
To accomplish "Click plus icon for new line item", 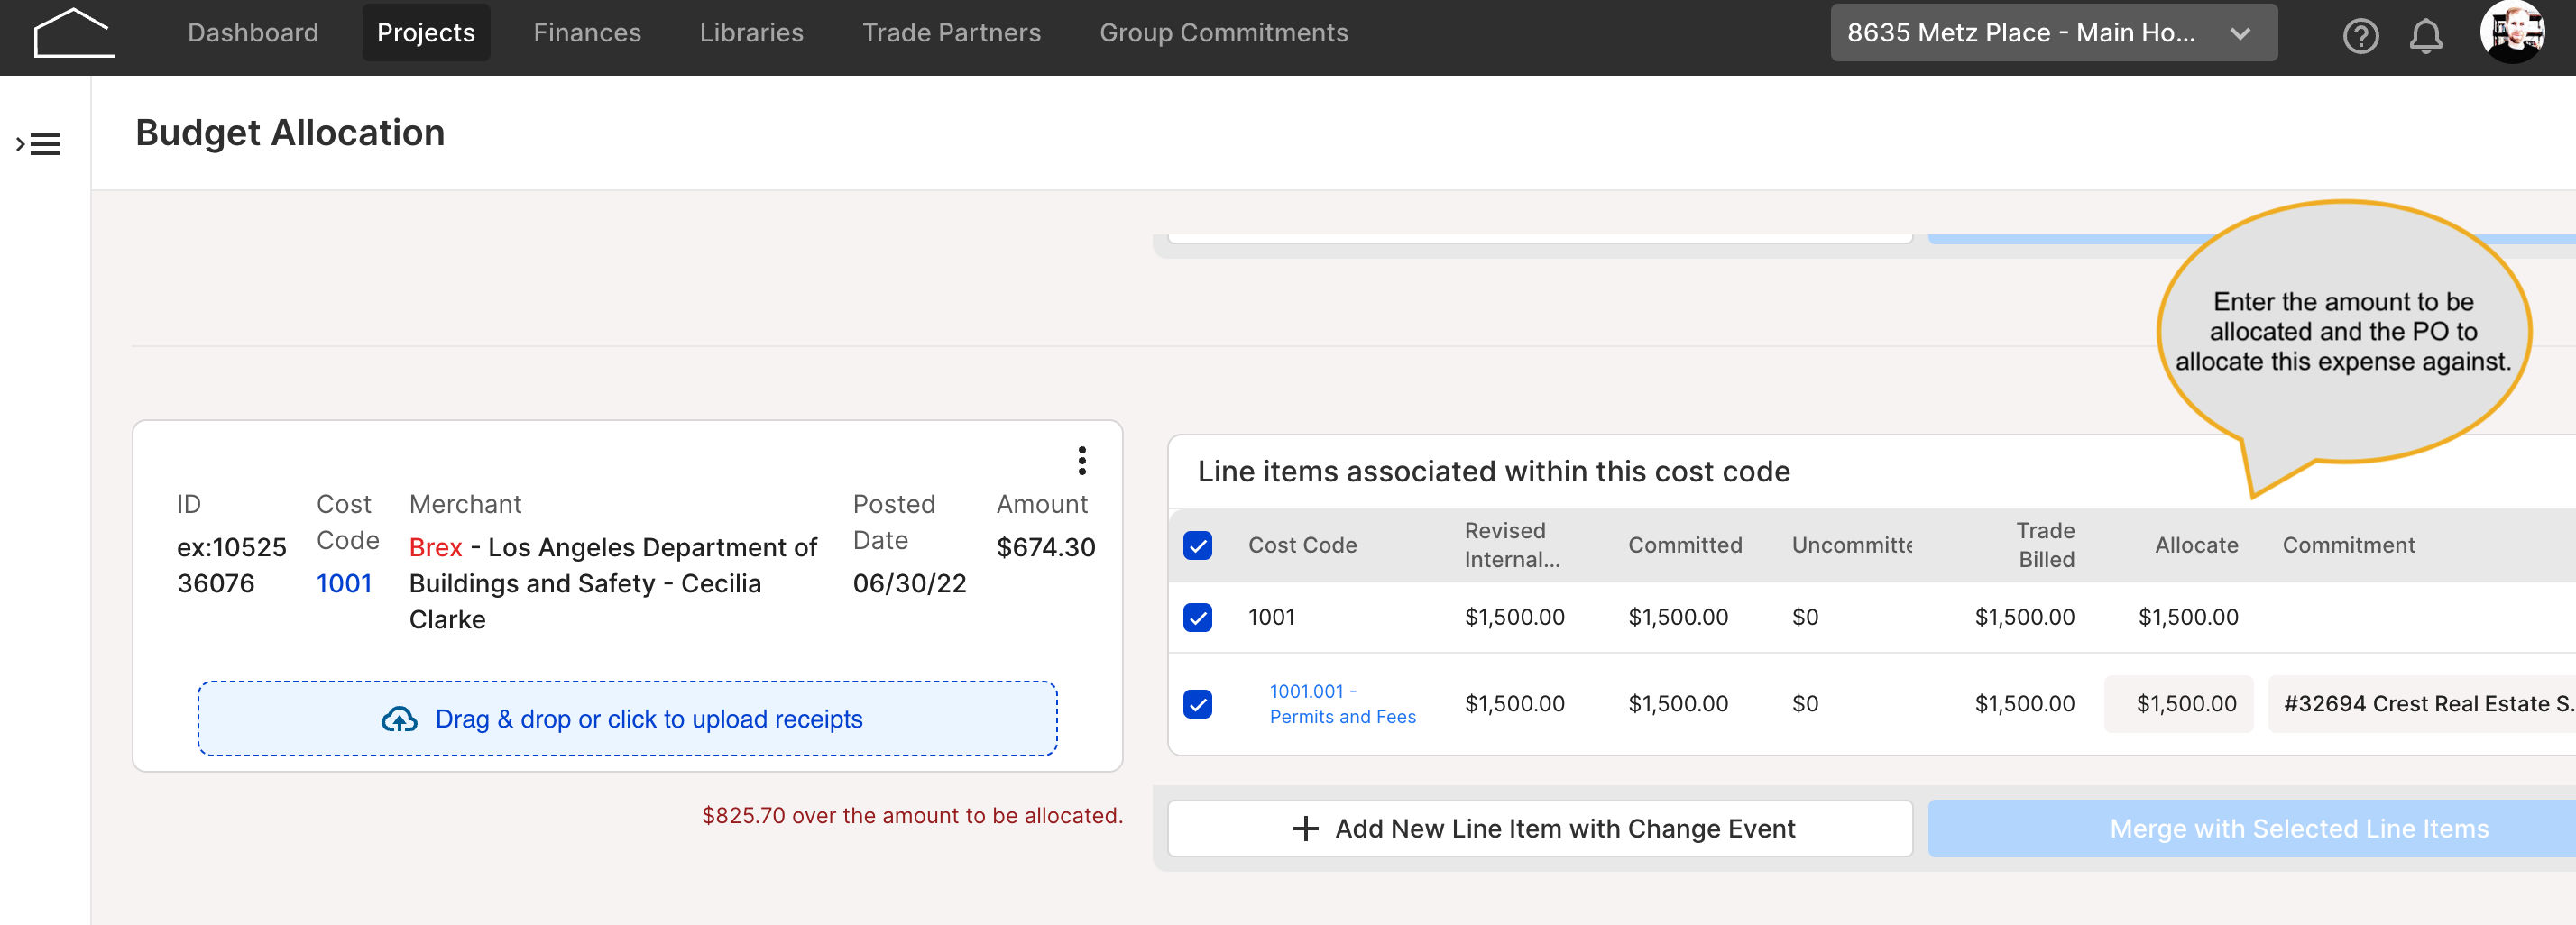I will [x=1305, y=829].
